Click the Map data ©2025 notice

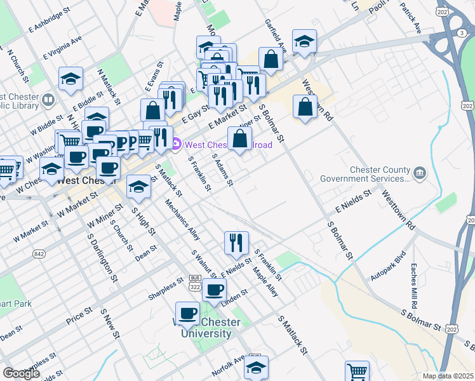(x=448, y=376)
